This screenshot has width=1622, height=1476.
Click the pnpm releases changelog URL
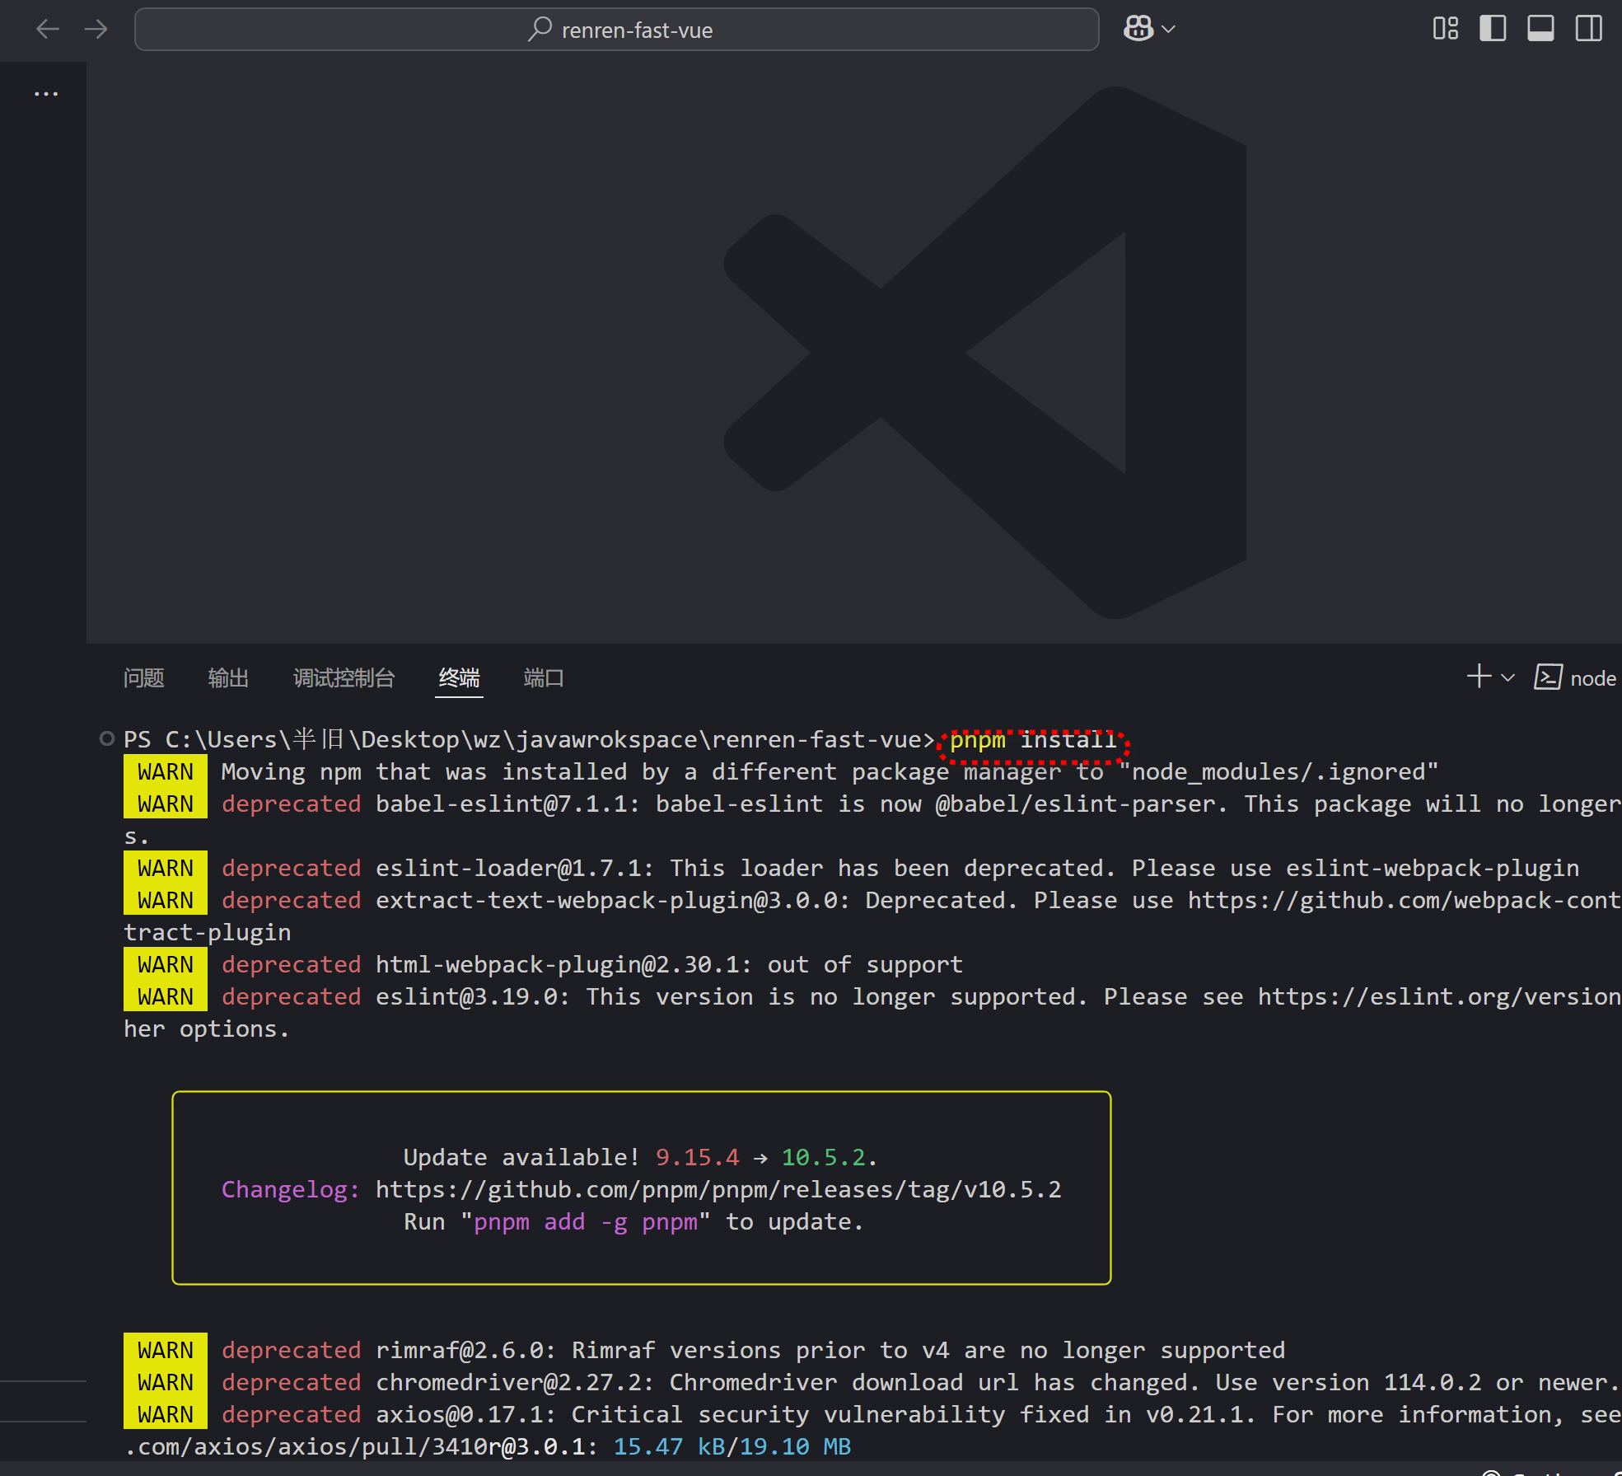click(718, 1189)
